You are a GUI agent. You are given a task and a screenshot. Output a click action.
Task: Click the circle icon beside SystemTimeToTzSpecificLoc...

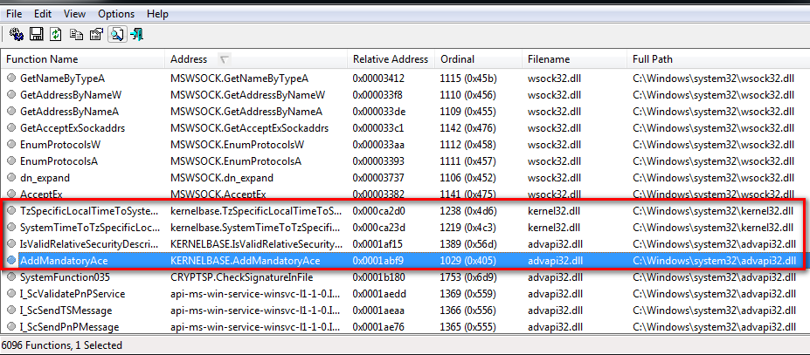pyautogui.click(x=11, y=228)
